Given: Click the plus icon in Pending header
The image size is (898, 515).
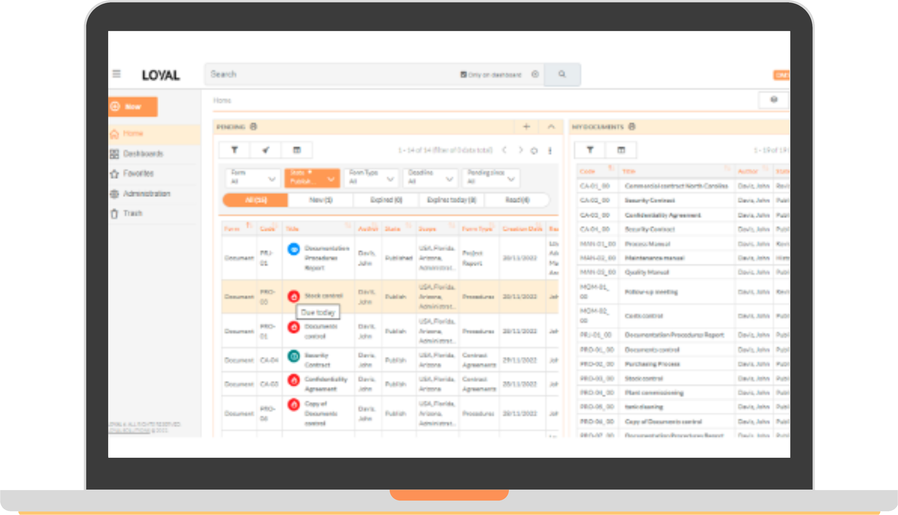Looking at the screenshot, I should [526, 126].
